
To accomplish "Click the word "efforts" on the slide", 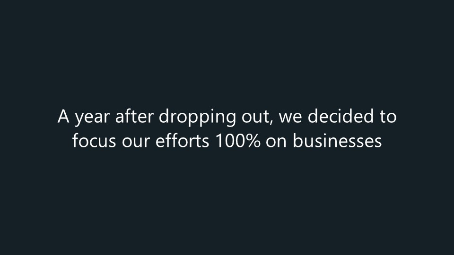I will click(183, 141).
